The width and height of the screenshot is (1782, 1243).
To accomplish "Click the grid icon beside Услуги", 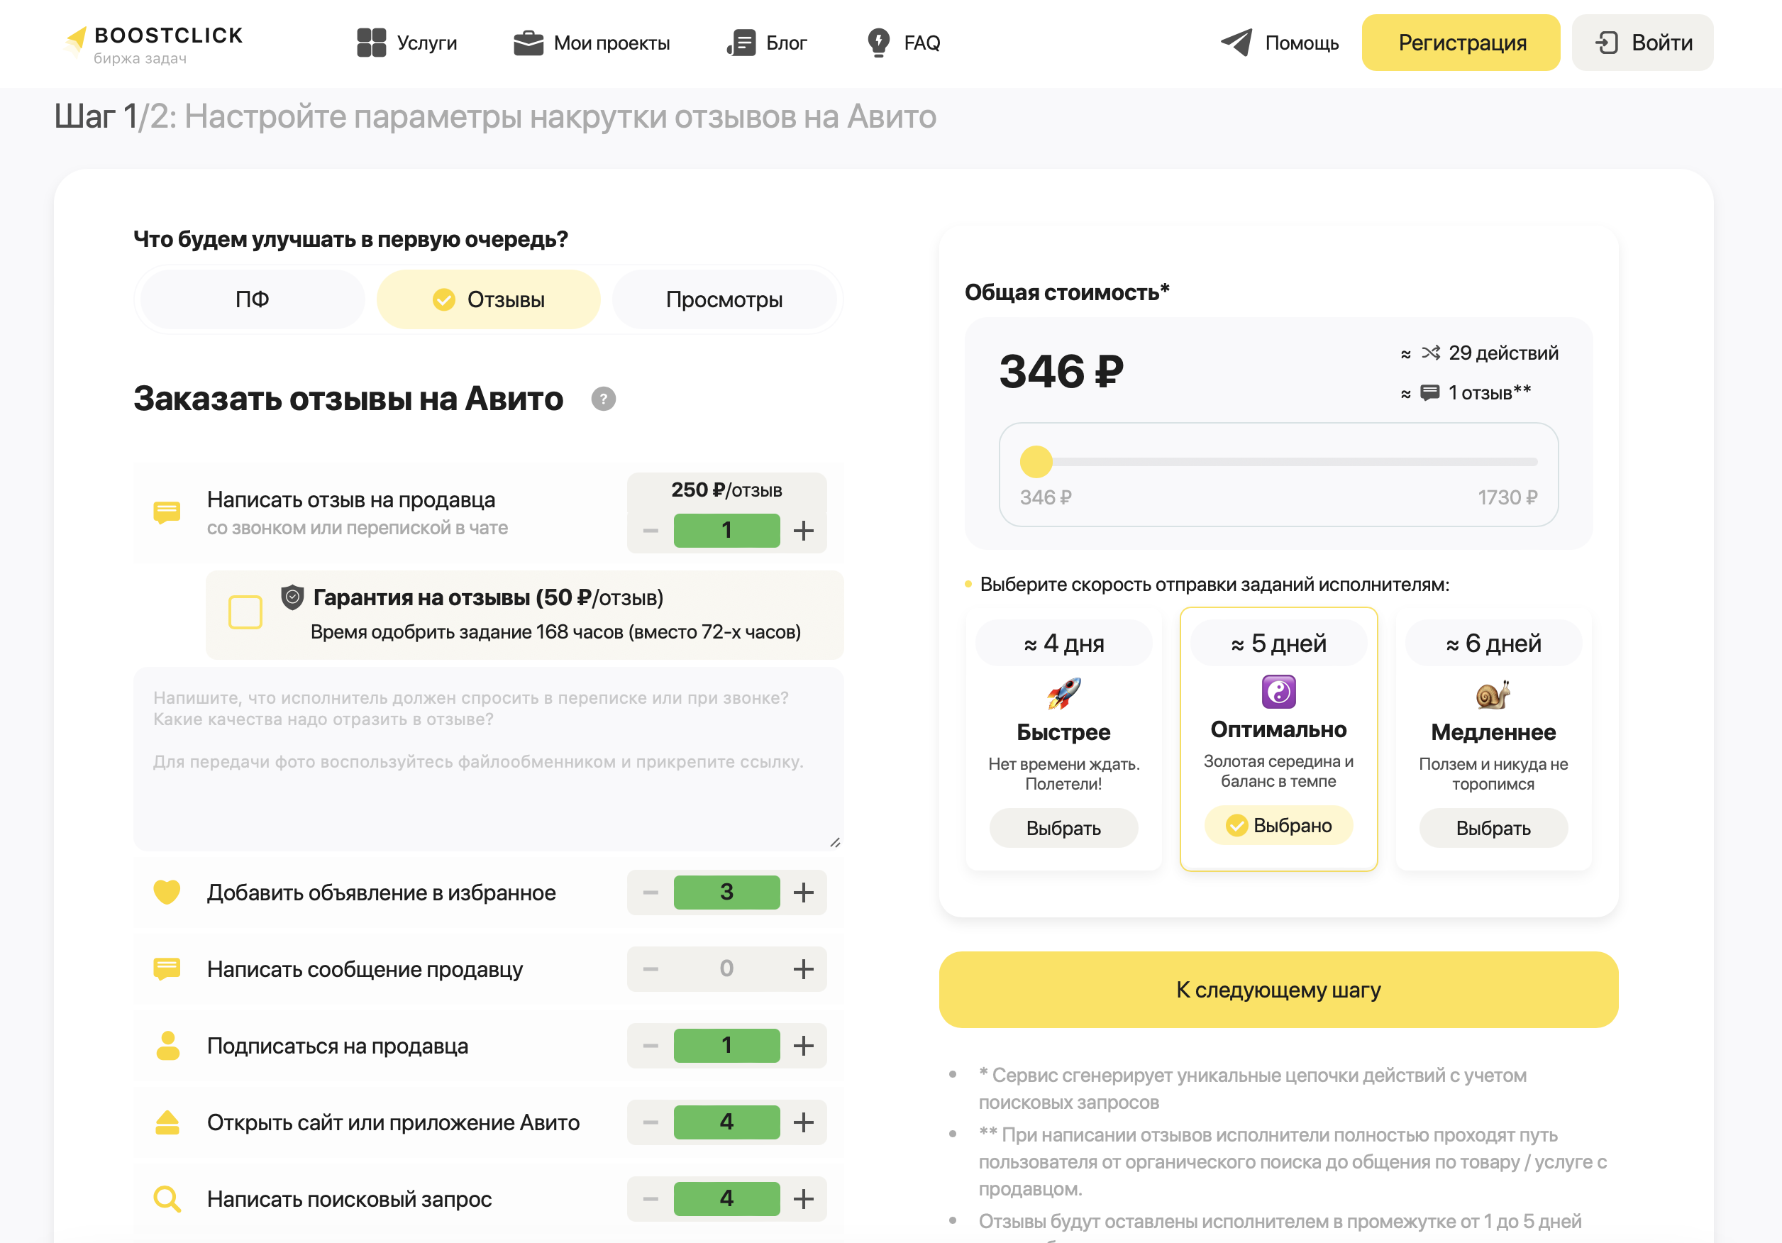I will 371,43.
